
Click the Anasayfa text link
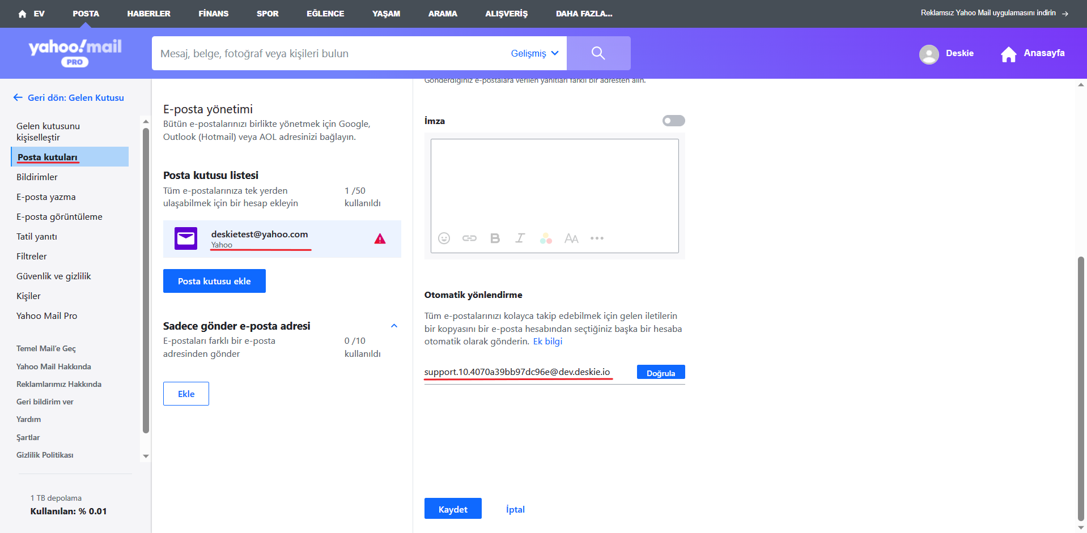[x=1044, y=53]
